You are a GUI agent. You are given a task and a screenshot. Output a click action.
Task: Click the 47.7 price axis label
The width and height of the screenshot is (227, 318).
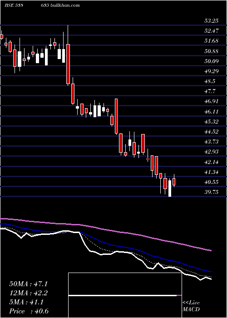point(210,91)
